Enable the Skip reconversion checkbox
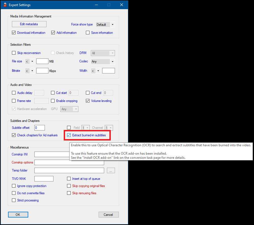The height and width of the screenshot is (225, 254). coord(14,53)
